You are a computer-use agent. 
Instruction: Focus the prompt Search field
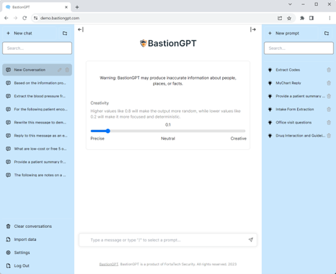click(x=299, y=48)
